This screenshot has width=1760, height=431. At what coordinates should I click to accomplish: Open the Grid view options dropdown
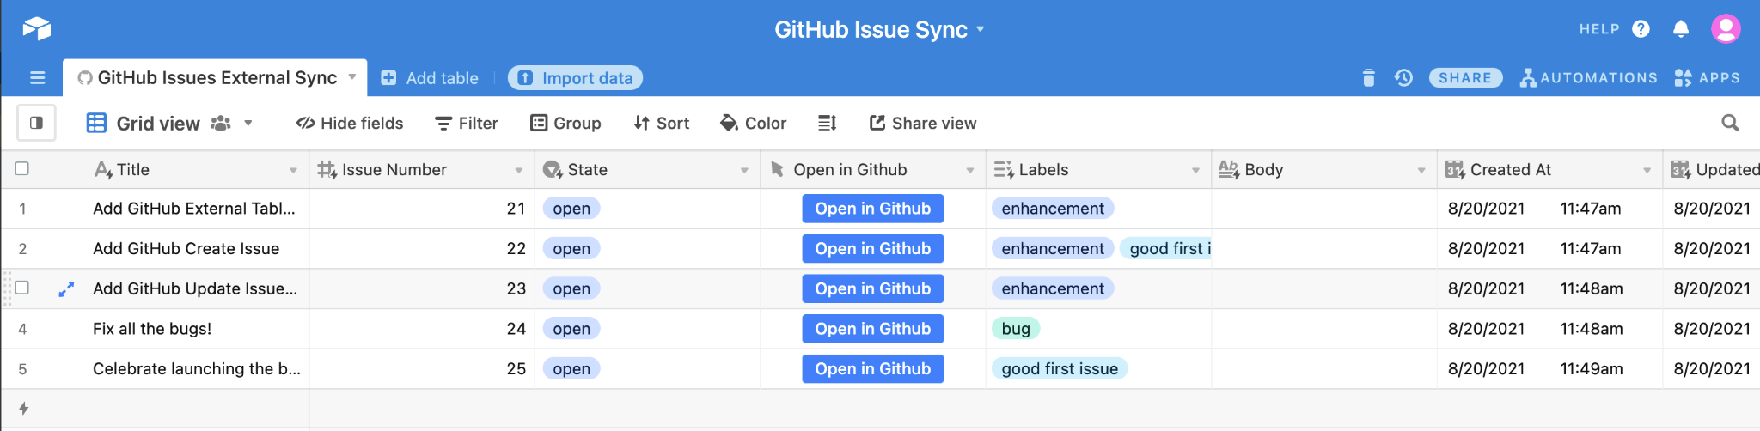click(x=248, y=123)
